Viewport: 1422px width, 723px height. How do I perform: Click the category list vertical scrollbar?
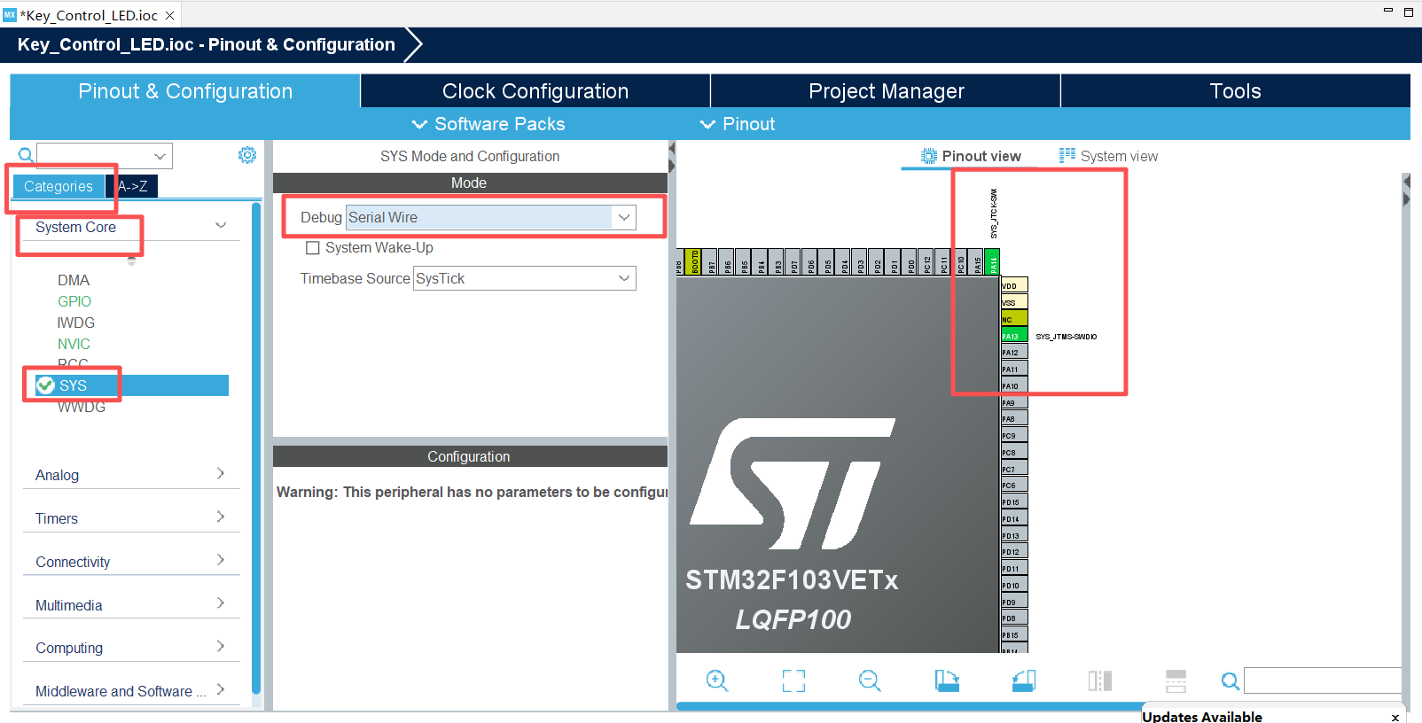[256, 447]
